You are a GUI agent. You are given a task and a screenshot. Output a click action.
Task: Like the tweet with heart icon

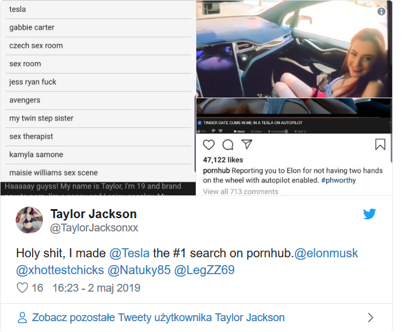[22, 288]
